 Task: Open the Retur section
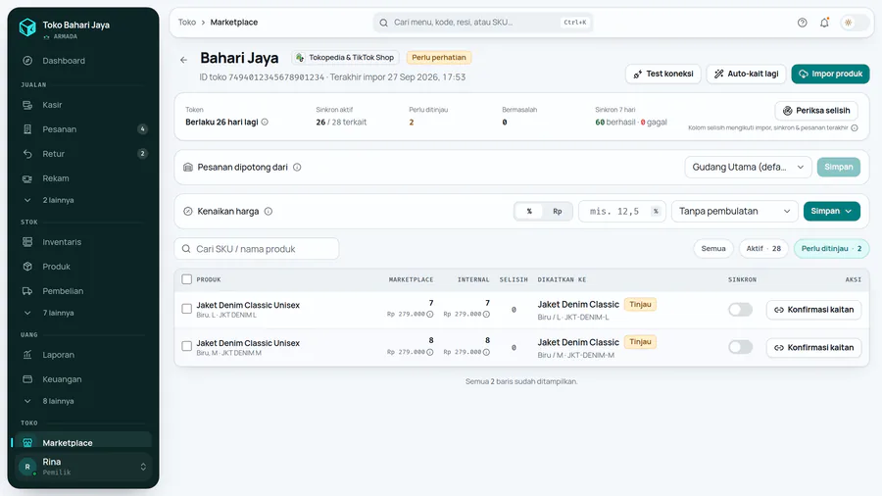click(83, 154)
